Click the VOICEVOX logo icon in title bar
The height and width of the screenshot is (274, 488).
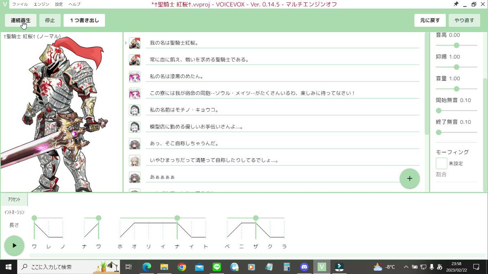(4, 4)
